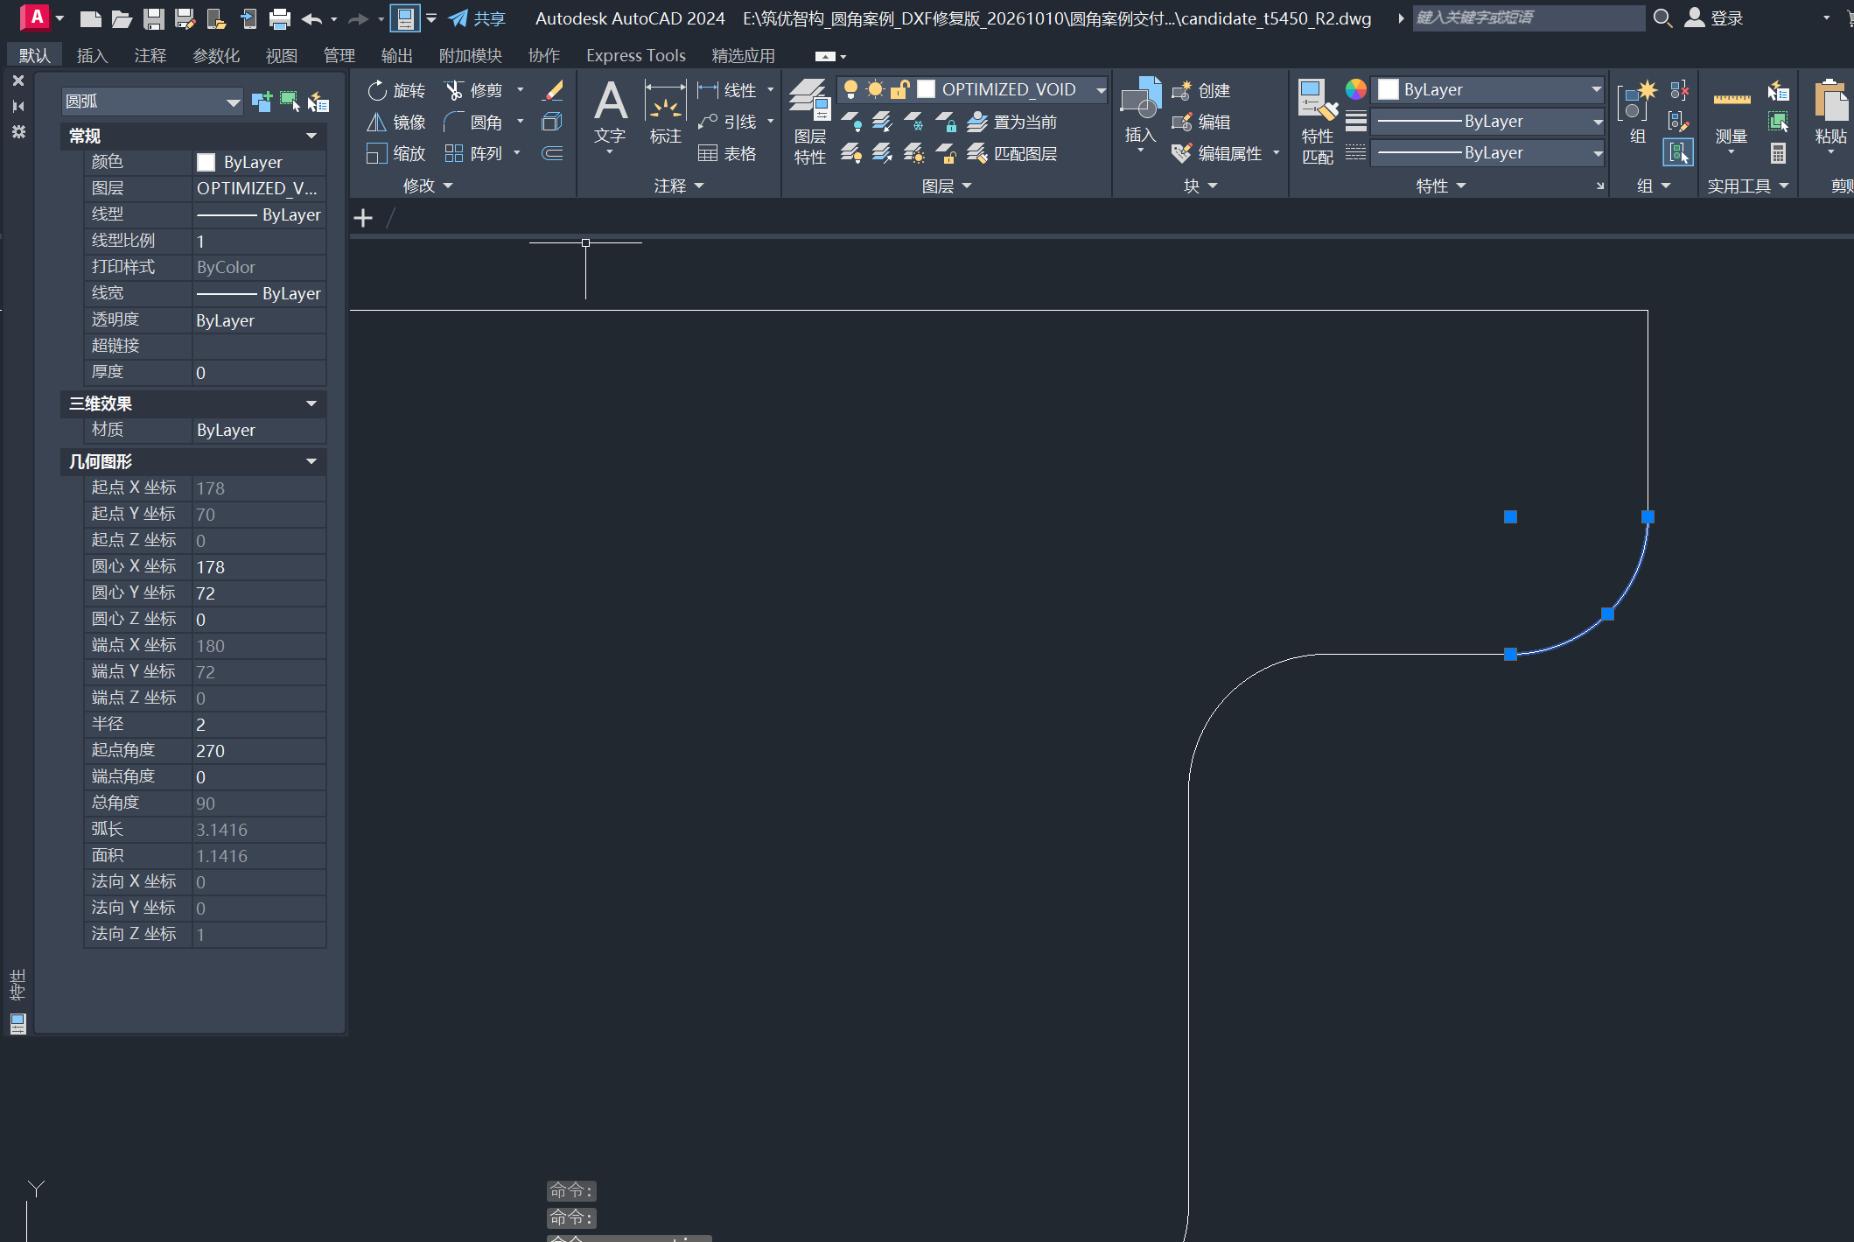Image resolution: width=1854 pixels, height=1242 pixels.
Task: Click the keyword search input field
Action: pos(1528,18)
